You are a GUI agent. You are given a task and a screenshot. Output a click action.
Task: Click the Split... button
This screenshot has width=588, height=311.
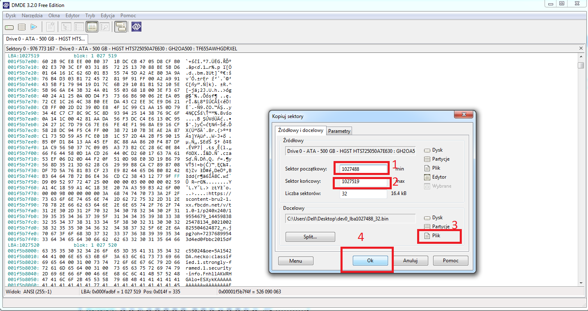pos(310,236)
